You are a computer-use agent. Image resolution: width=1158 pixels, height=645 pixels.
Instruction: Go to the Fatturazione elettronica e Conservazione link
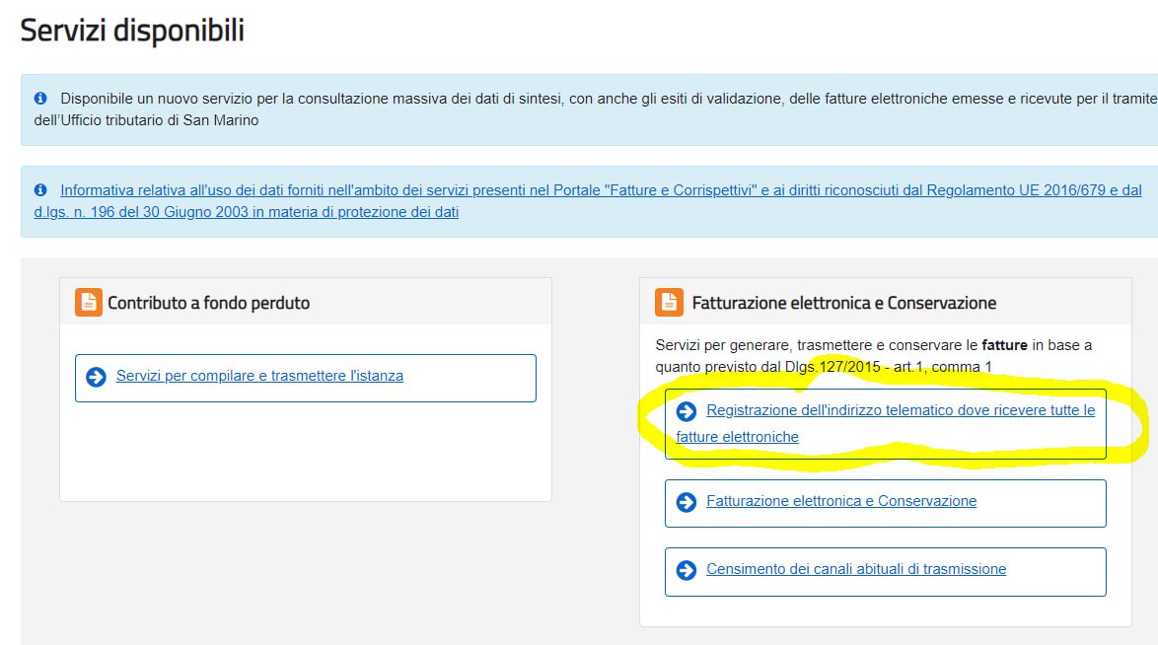pos(841,501)
